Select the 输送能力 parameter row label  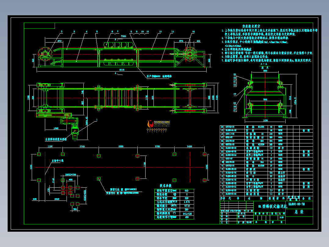coord(162,206)
